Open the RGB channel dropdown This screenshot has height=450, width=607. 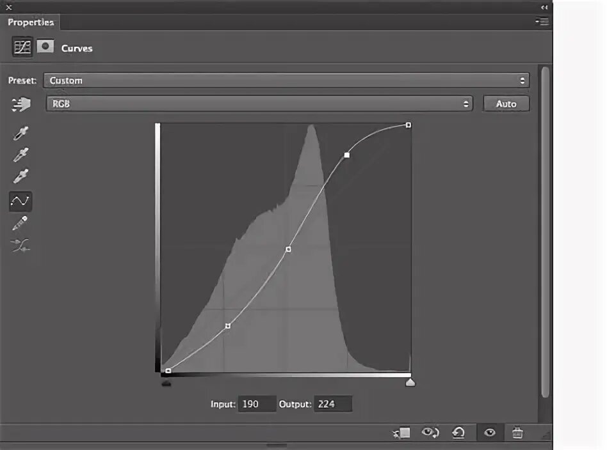tap(259, 104)
